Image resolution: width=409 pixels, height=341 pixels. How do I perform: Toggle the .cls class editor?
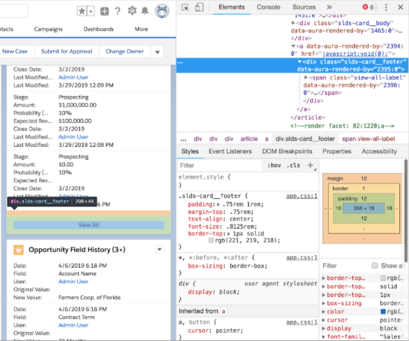pos(293,166)
